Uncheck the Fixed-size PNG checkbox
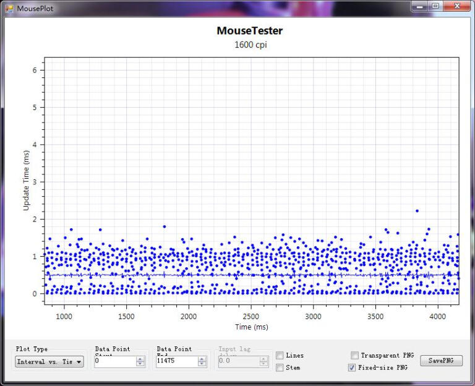 [352, 367]
